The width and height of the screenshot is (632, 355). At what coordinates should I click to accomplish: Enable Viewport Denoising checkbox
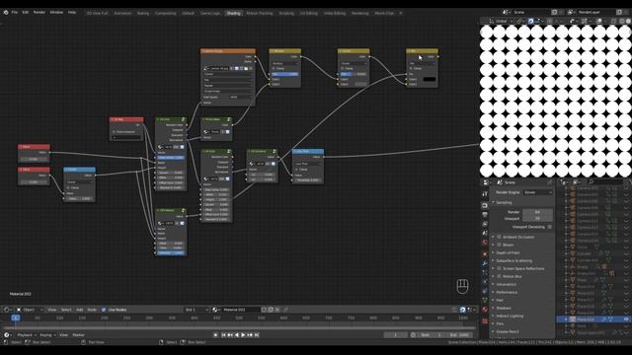click(549, 227)
